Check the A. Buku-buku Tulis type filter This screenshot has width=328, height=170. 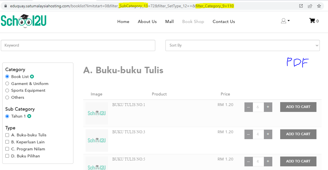tap(7, 135)
